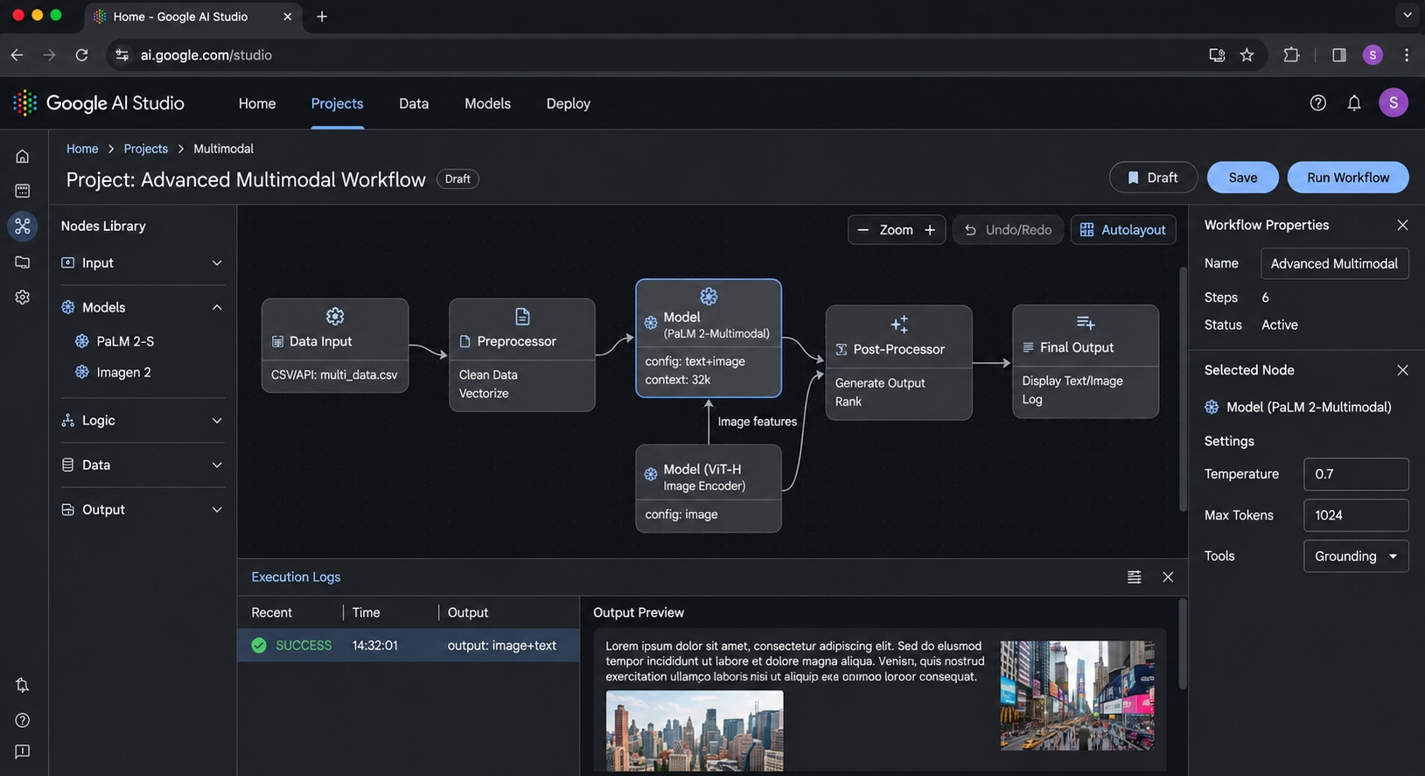The width and height of the screenshot is (1425, 776).
Task: Open a new browser tab
Action: [322, 17]
